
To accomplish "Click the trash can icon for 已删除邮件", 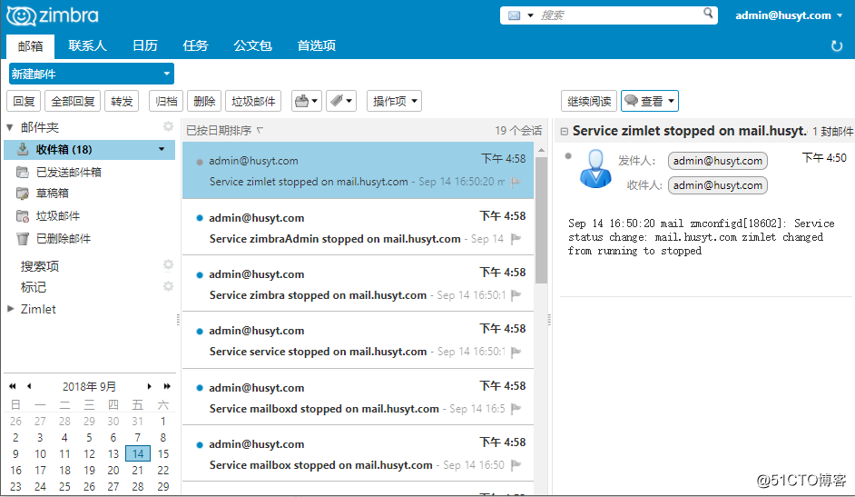I will click(x=23, y=238).
